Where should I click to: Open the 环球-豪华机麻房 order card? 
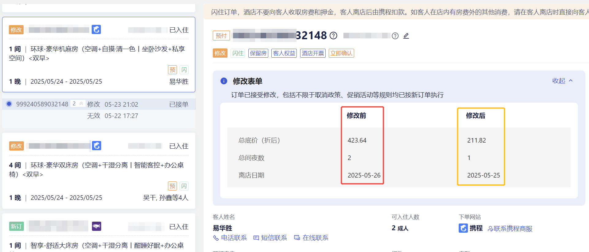pos(99,55)
